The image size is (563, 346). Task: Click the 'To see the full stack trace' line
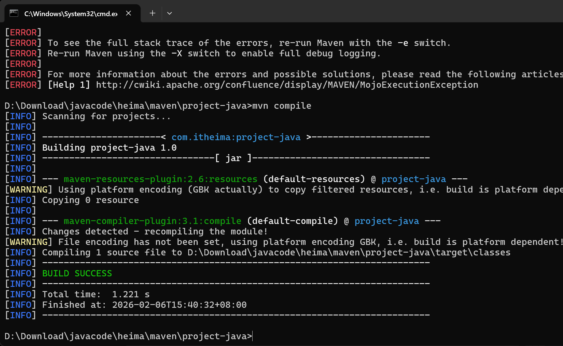coord(249,43)
